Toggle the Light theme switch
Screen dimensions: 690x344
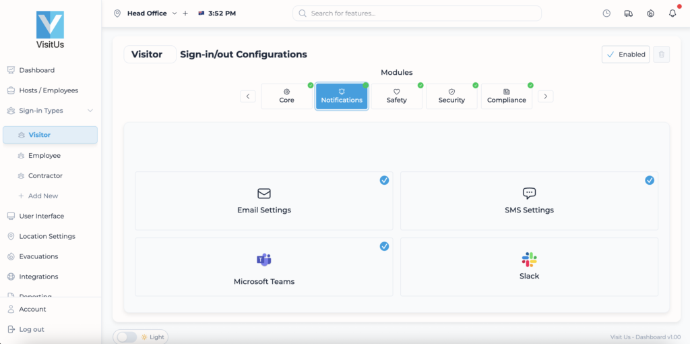point(127,337)
